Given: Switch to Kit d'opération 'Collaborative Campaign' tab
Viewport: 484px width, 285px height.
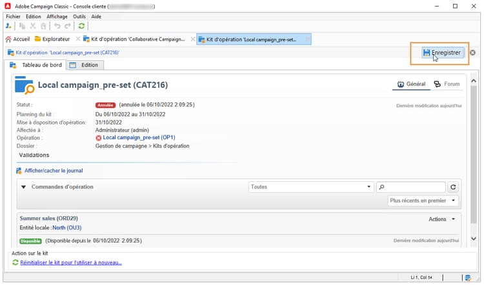Looking at the screenshot, I should (135, 39).
